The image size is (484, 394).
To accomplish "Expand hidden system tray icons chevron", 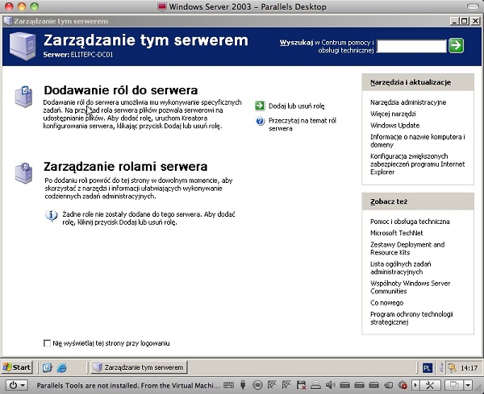I will click(x=441, y=367).
